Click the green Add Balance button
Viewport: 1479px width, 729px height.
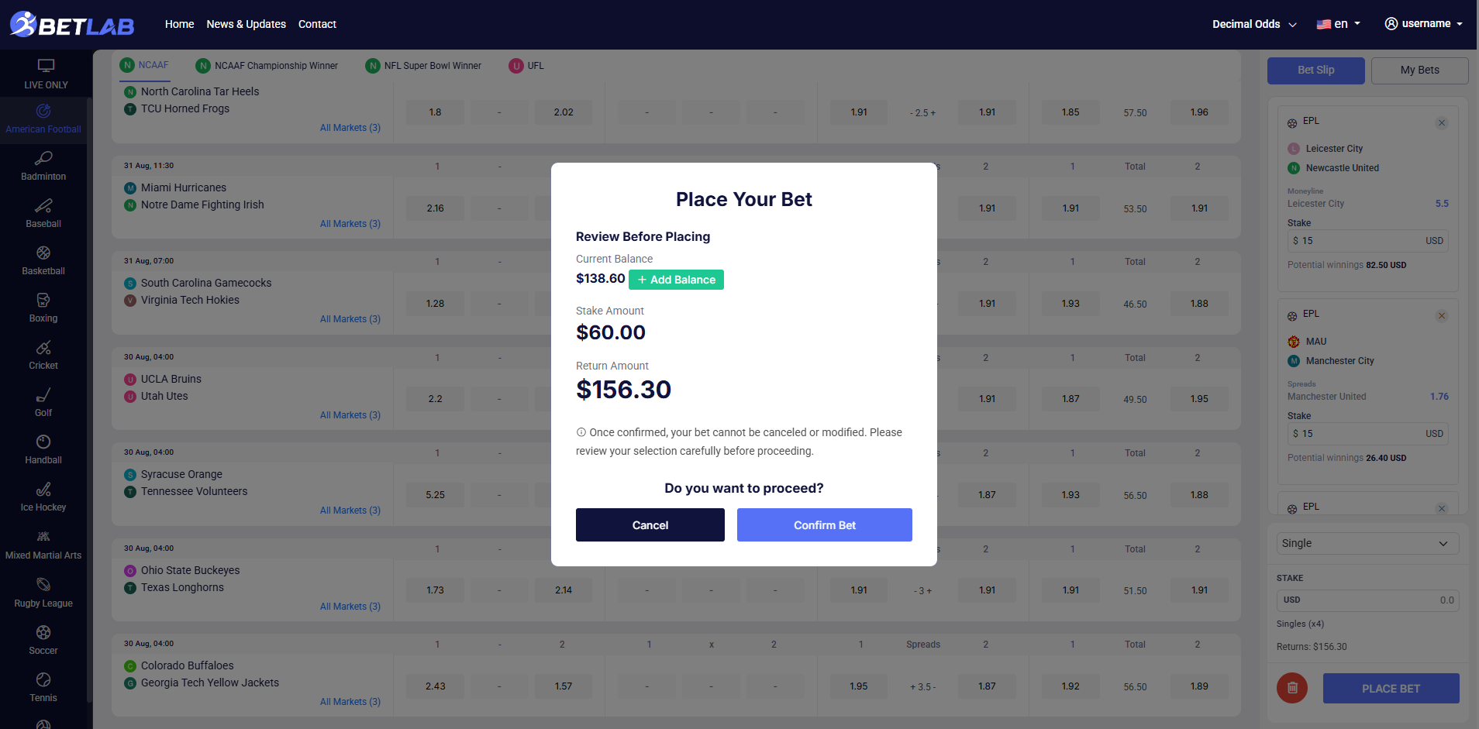[676, 280]
